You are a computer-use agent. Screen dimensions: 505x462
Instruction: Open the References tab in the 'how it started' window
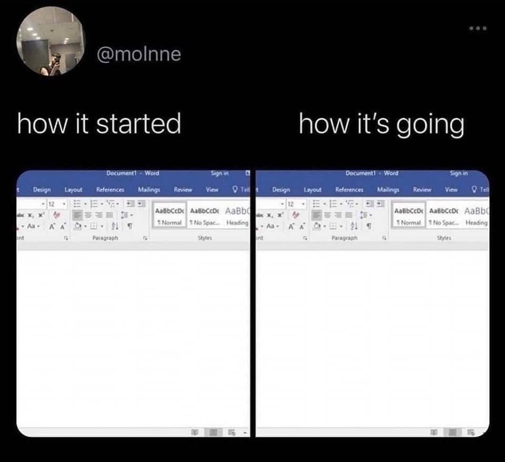tap(110, 190)
